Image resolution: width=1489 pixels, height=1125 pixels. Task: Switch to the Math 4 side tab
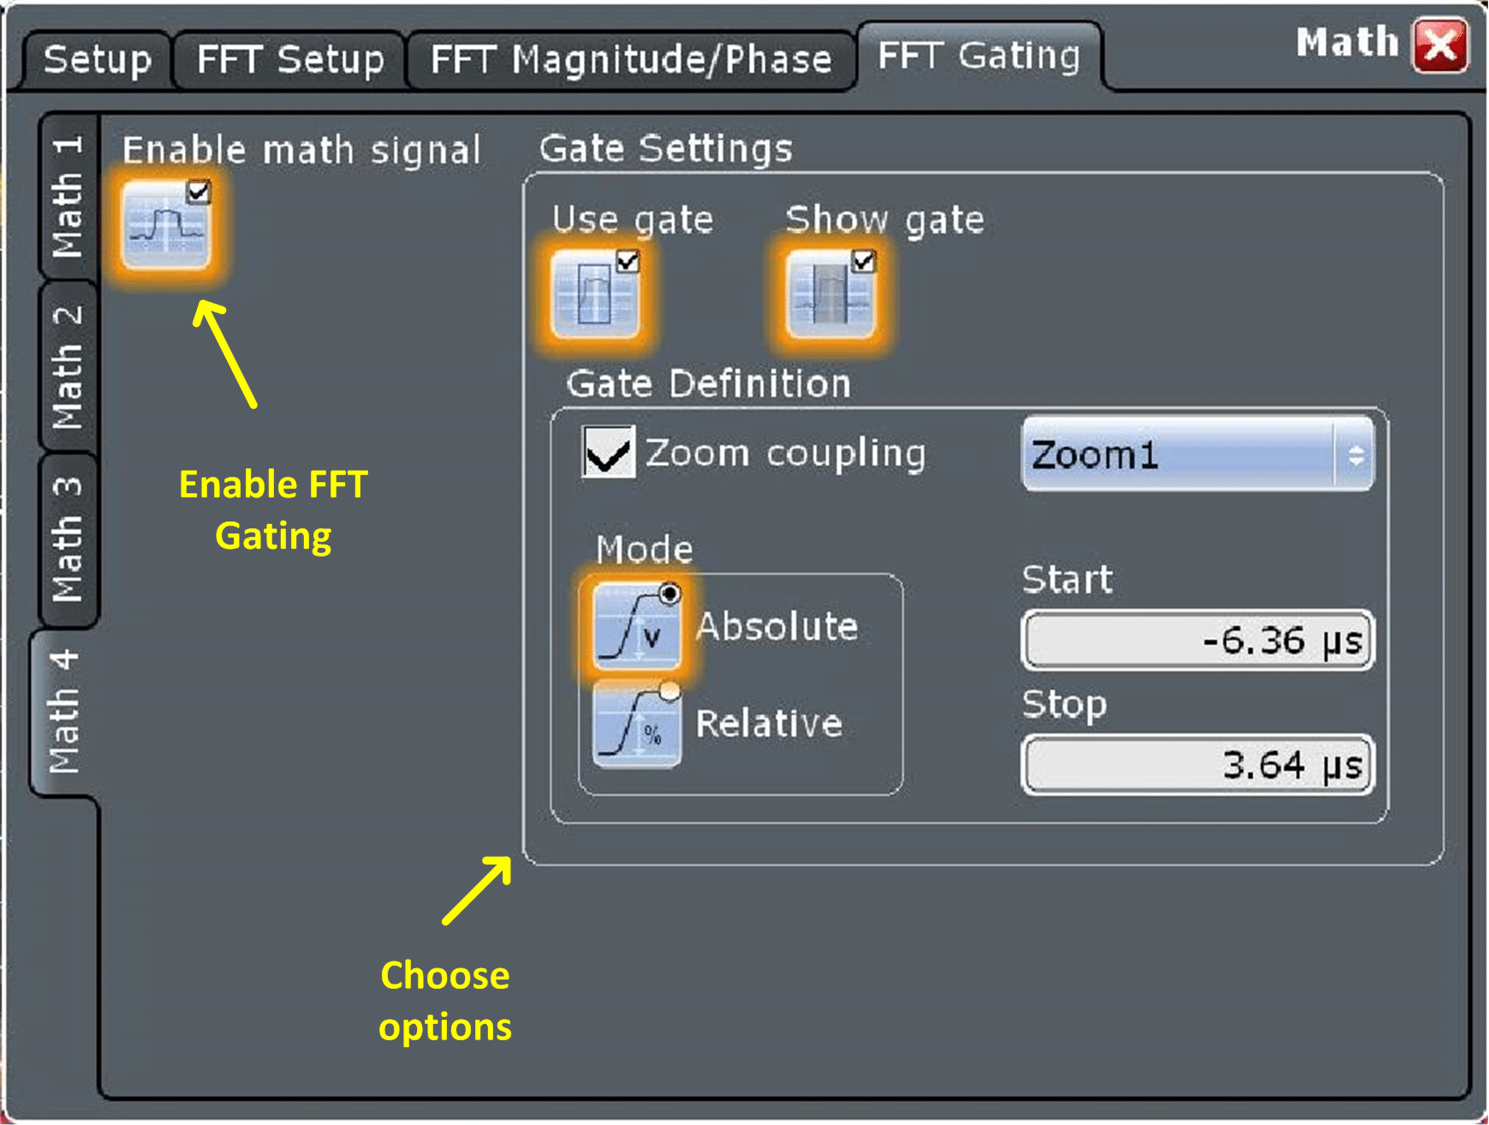point(64,712)
